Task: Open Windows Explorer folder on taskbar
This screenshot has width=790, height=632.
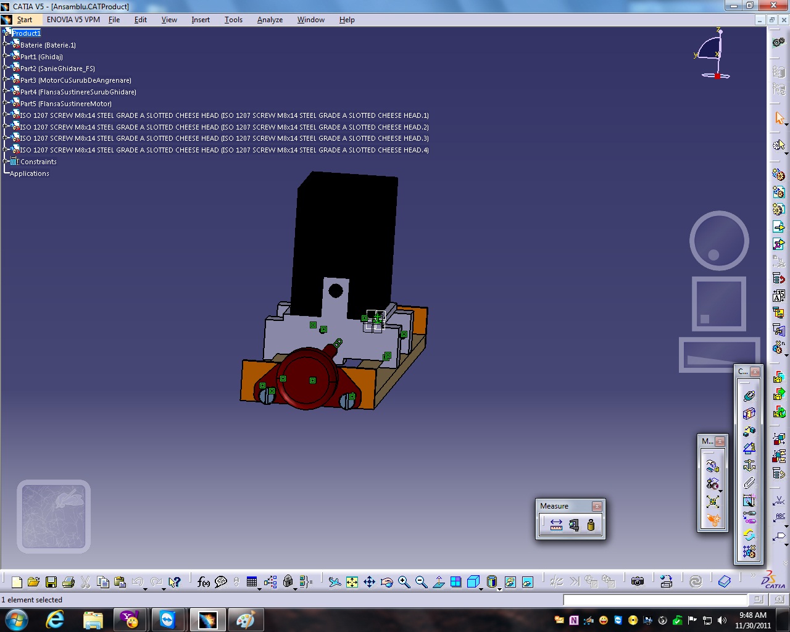Action: tap(93, 620)
